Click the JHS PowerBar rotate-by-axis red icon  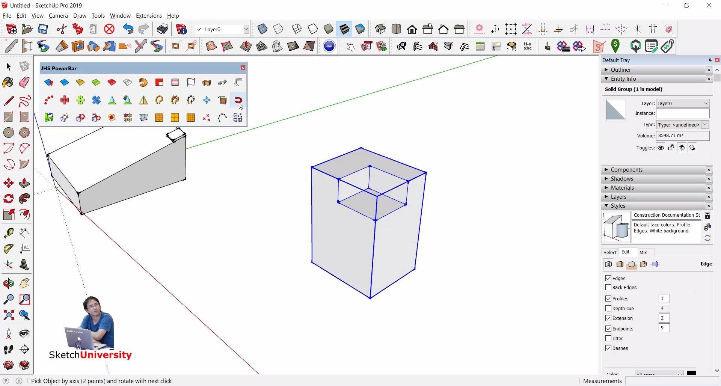point(238,100)
